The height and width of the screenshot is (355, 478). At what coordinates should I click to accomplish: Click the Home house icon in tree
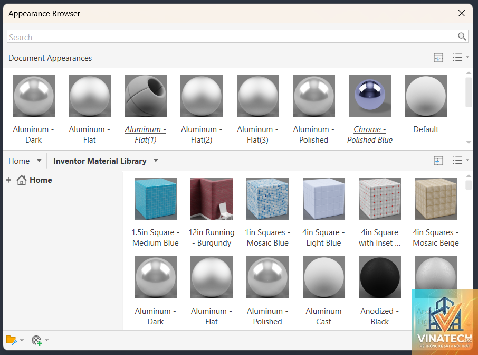pos(21,180)
